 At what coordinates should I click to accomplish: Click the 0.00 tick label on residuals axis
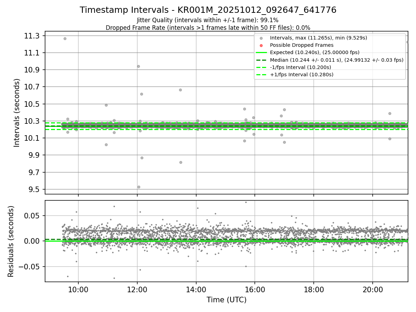click(33, 241)
